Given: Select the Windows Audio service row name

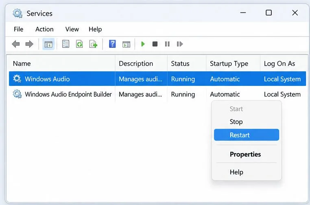Looking at the screenshot, I should (47, 79).
